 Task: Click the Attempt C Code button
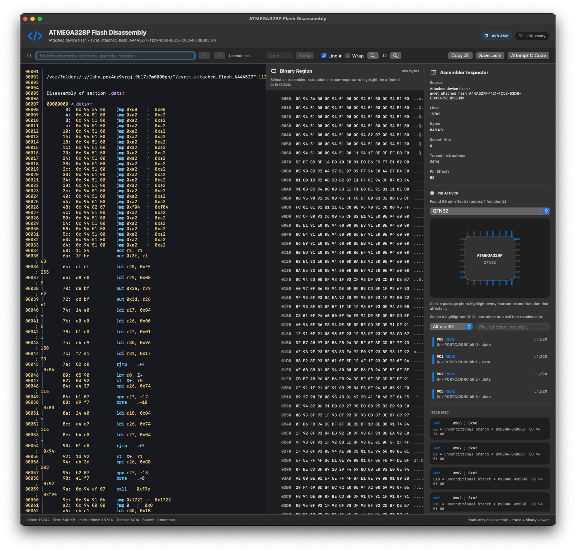(x=528, y=56)
